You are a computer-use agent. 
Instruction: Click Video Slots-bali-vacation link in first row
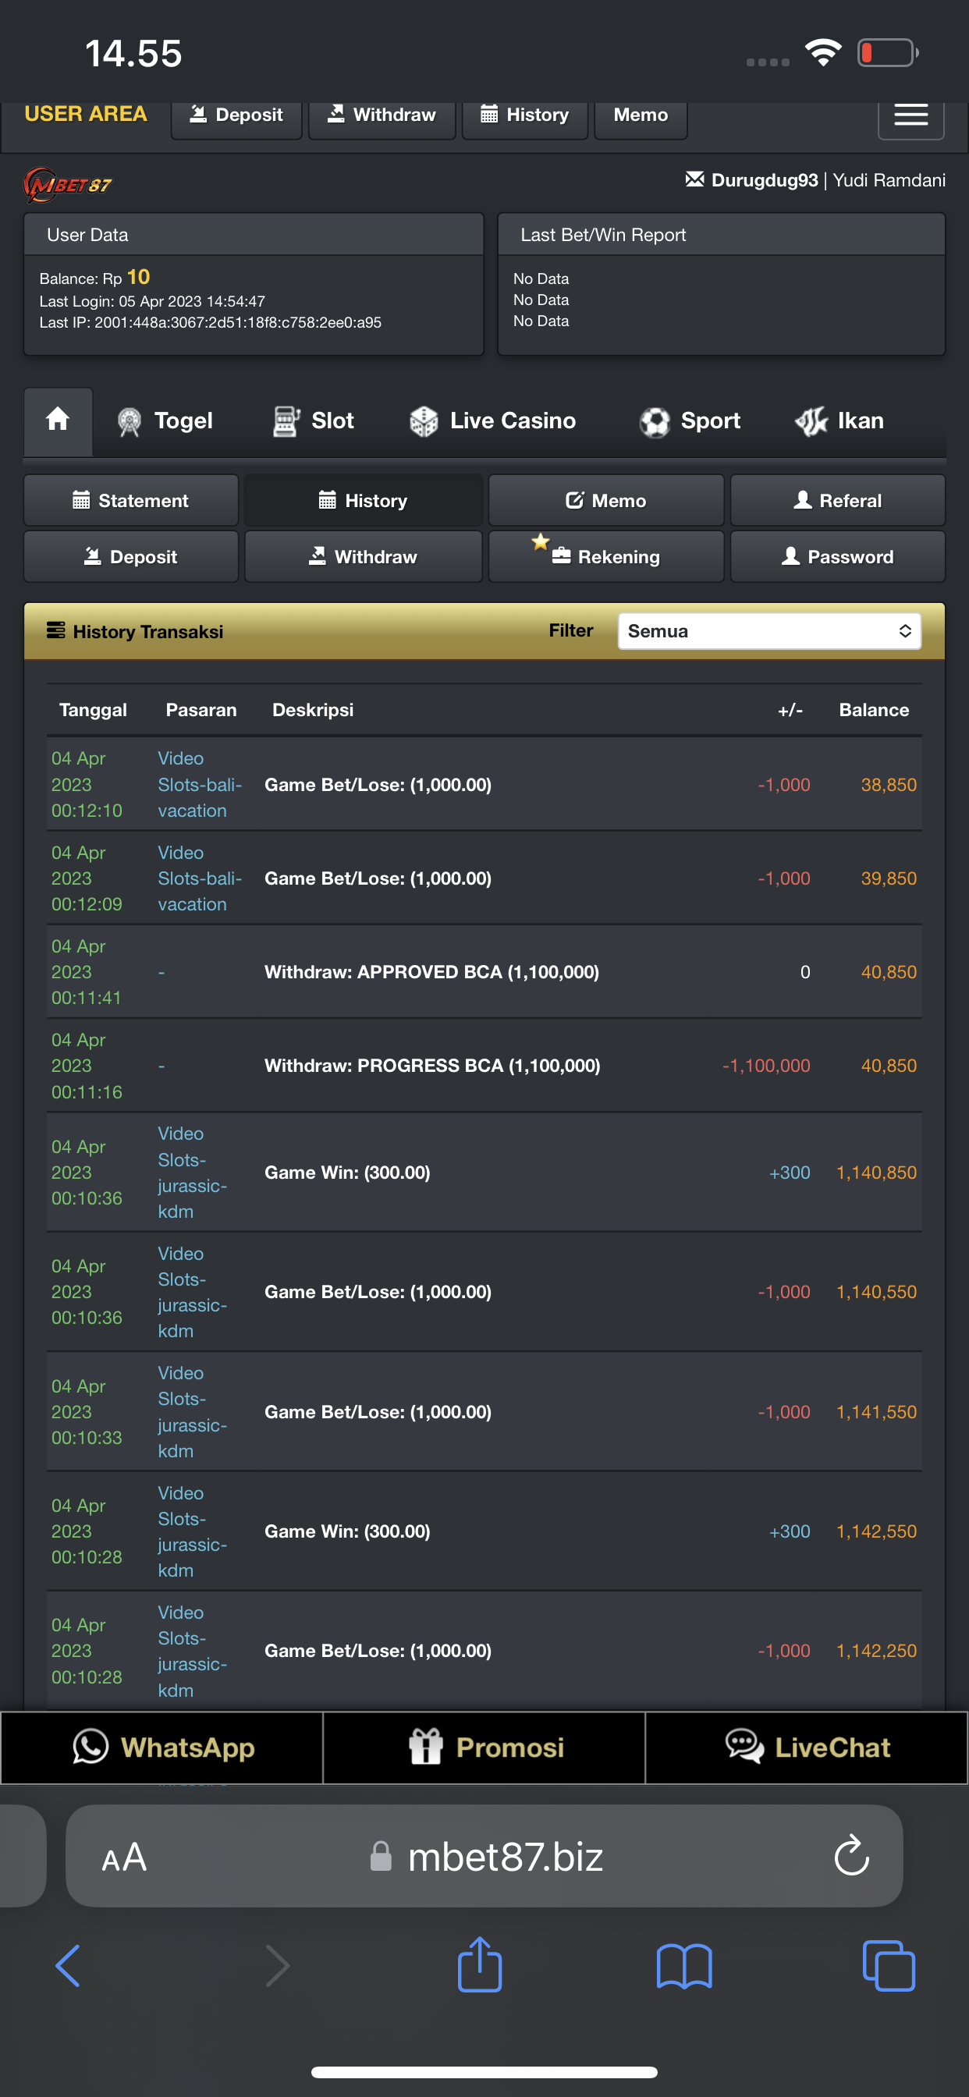click(199, 784)
